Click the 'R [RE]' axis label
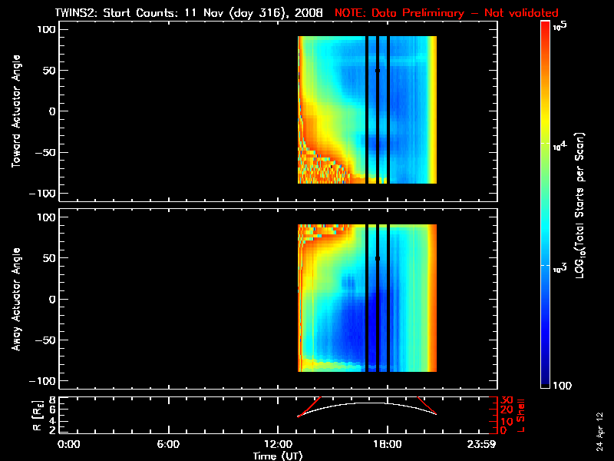 tap(37, 416)
